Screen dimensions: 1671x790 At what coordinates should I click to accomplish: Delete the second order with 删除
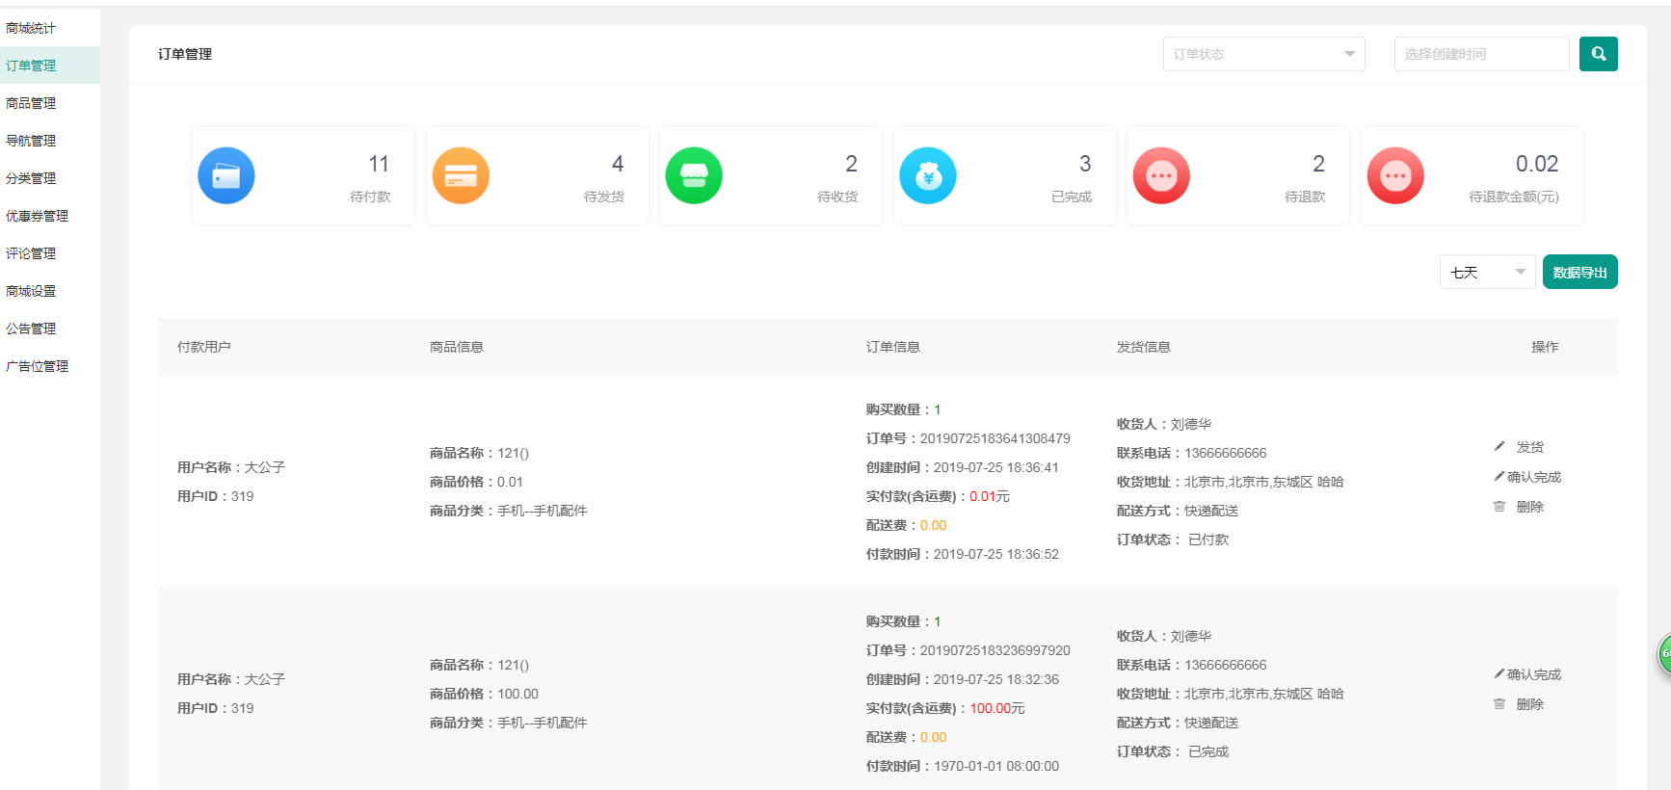coord(1529,704)
